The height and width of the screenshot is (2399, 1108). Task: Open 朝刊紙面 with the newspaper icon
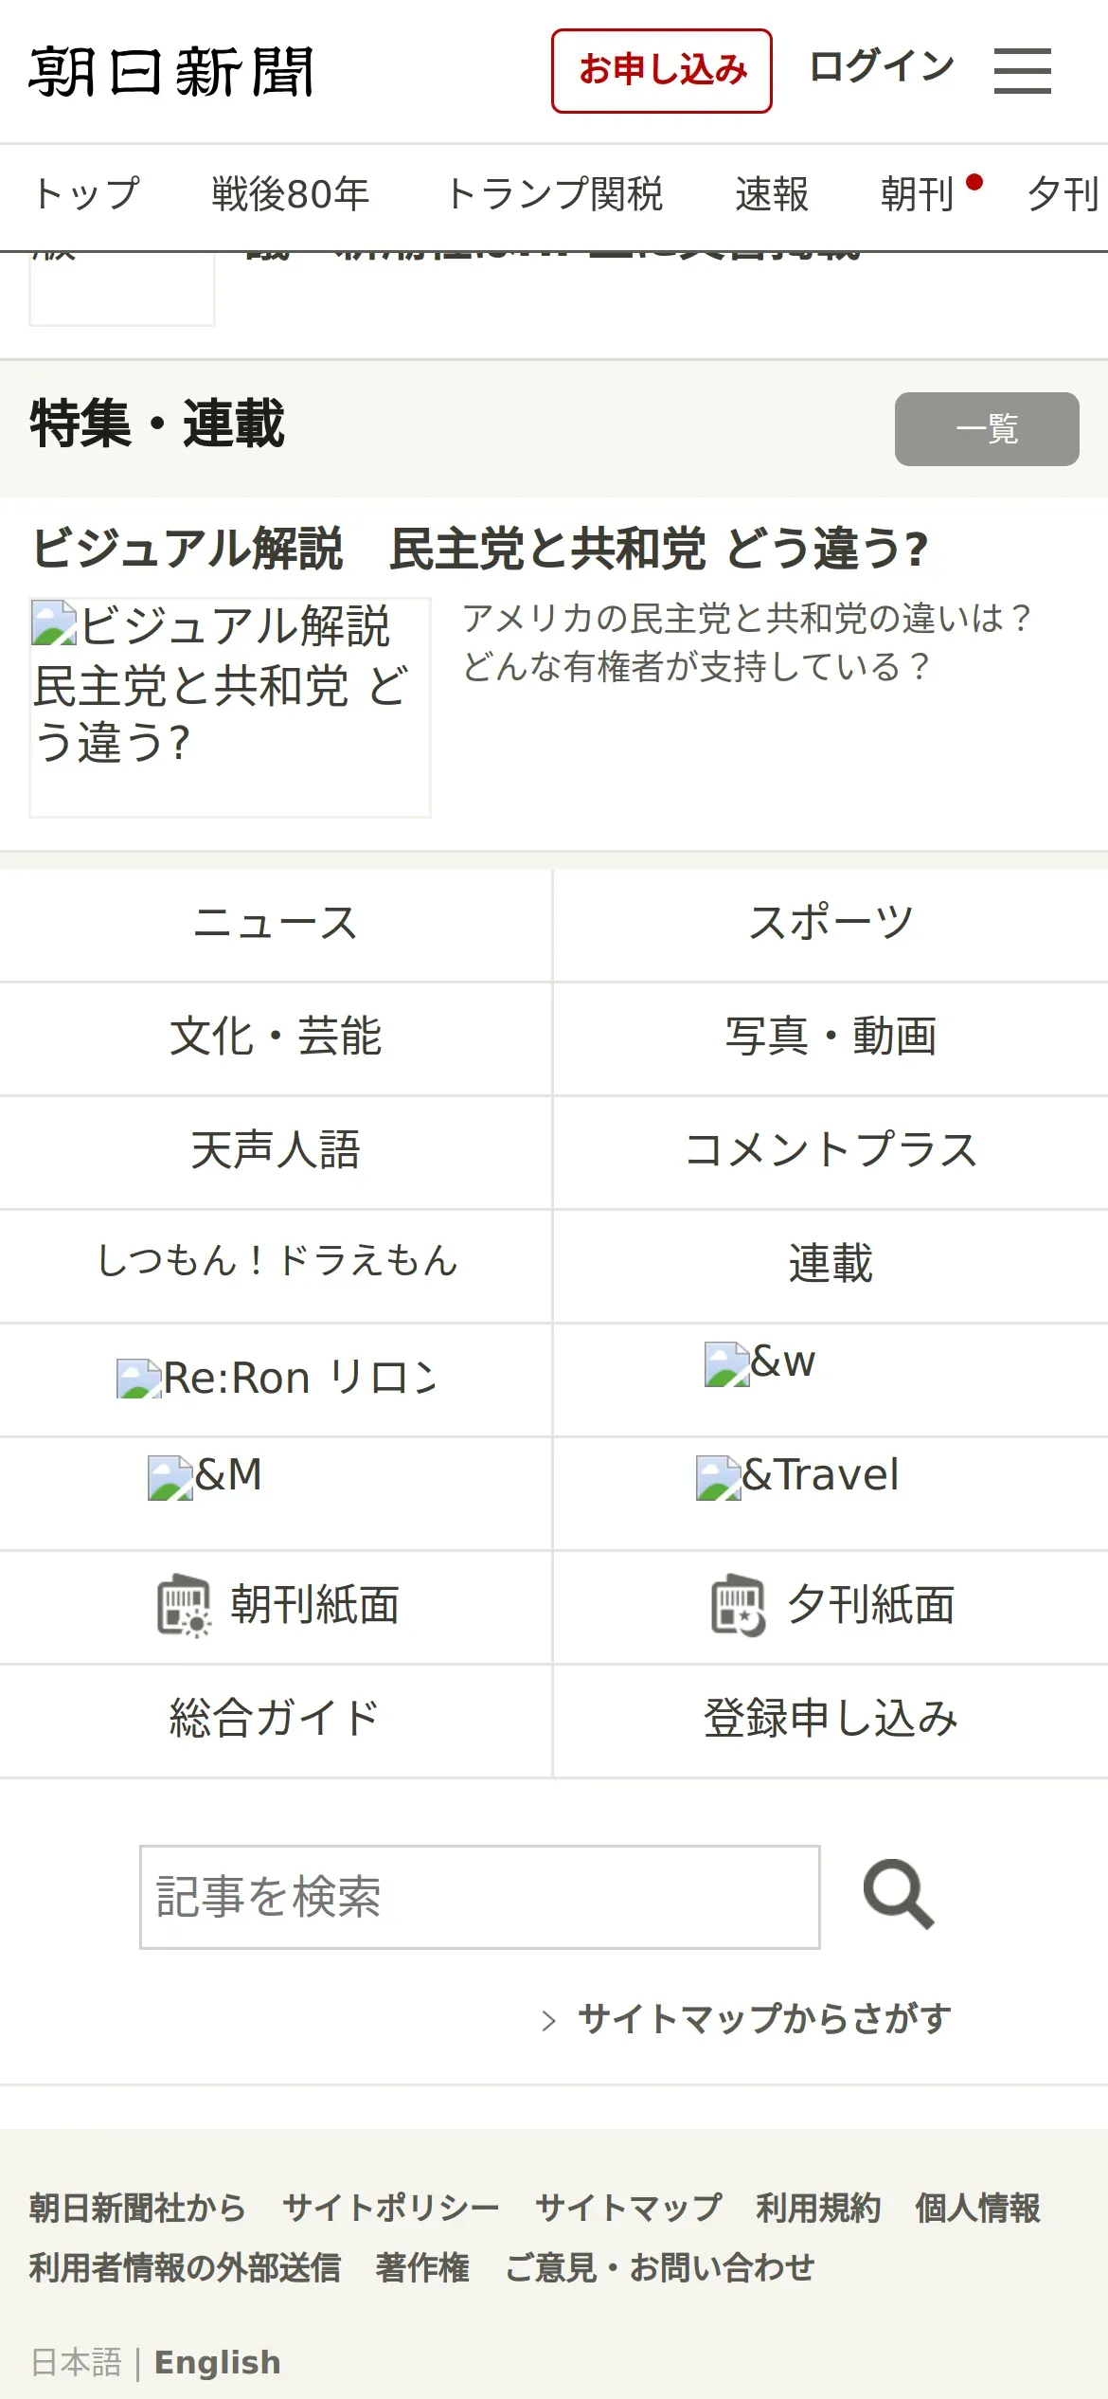pyautogui.click(x=277, y=1606)
